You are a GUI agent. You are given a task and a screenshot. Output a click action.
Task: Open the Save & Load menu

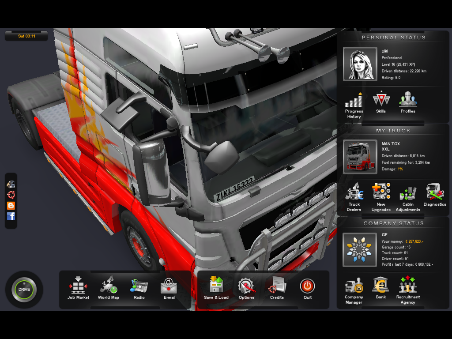[x=216, y=287]
